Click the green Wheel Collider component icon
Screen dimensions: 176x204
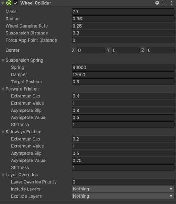(x=9, y=3)
